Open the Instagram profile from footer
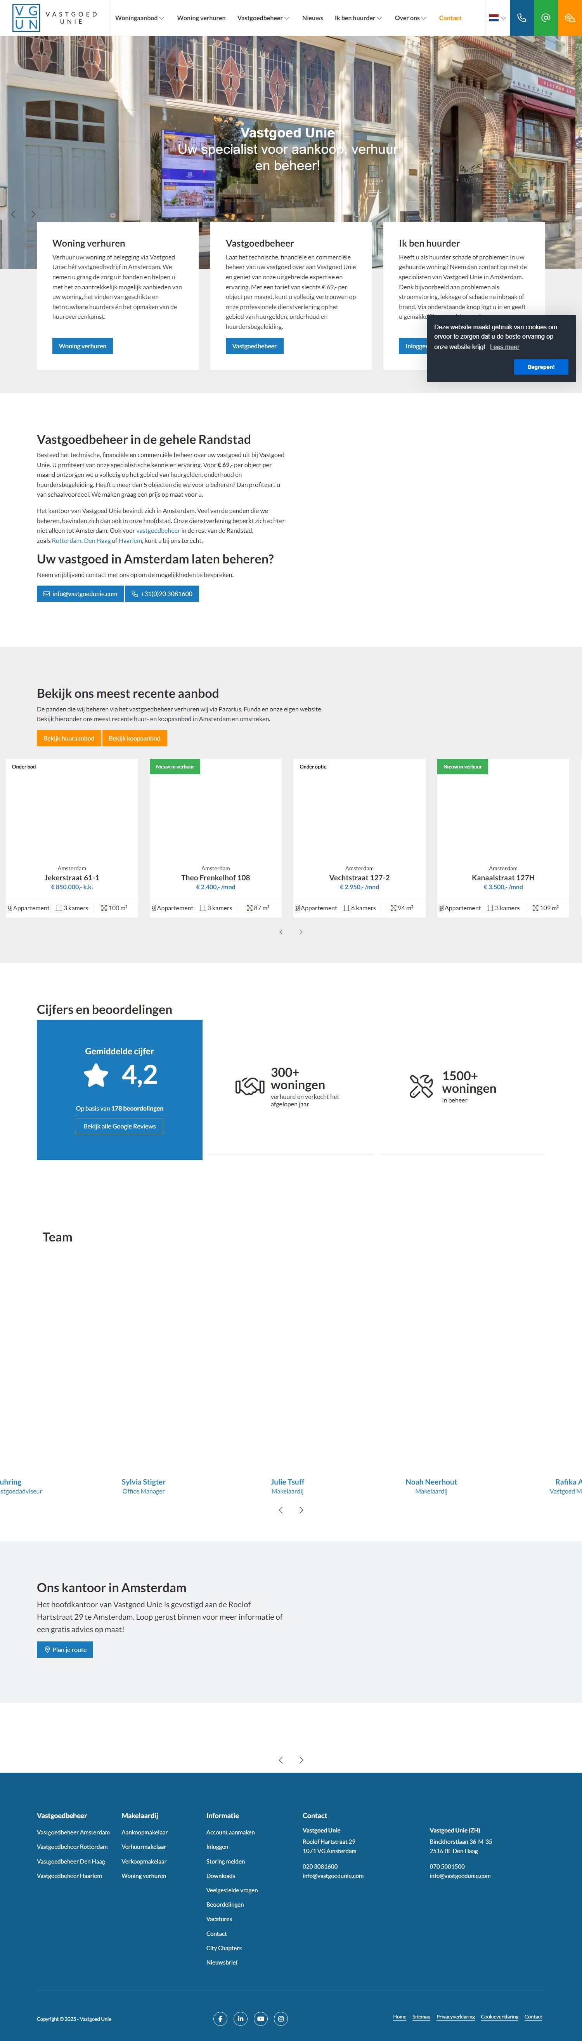 tap(280, 2018)
